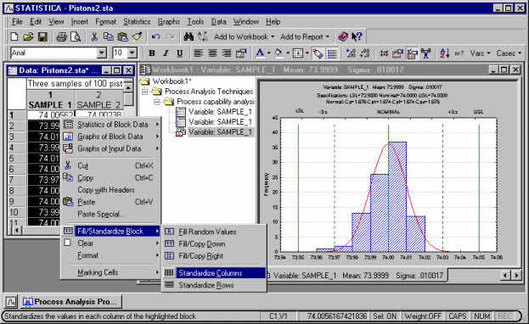Screen dimensions: 529x324
Task: Click the Add to Workbook button
Action: pos(245,36)
